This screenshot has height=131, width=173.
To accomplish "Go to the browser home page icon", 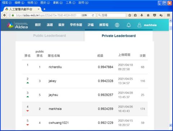I will coord(148,15).
